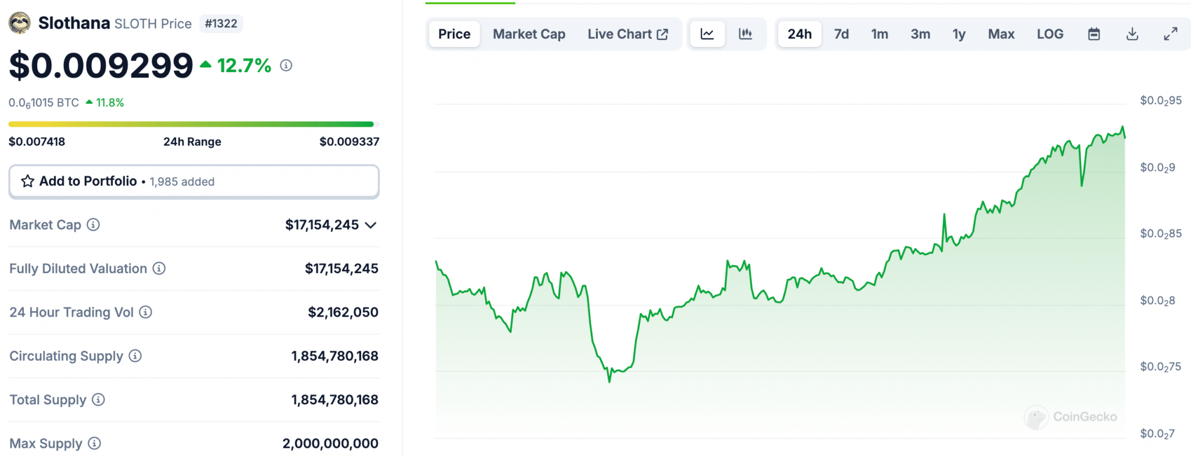Expand the Market Cap value chevron

click(371, 225)
